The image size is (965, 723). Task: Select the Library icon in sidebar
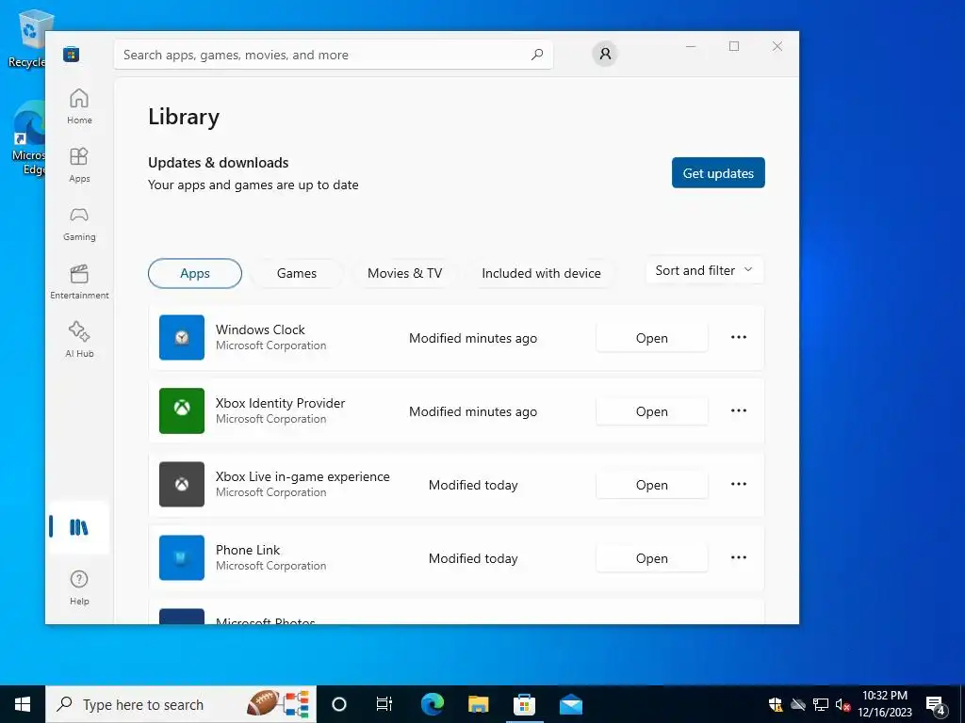coord(79,527)
